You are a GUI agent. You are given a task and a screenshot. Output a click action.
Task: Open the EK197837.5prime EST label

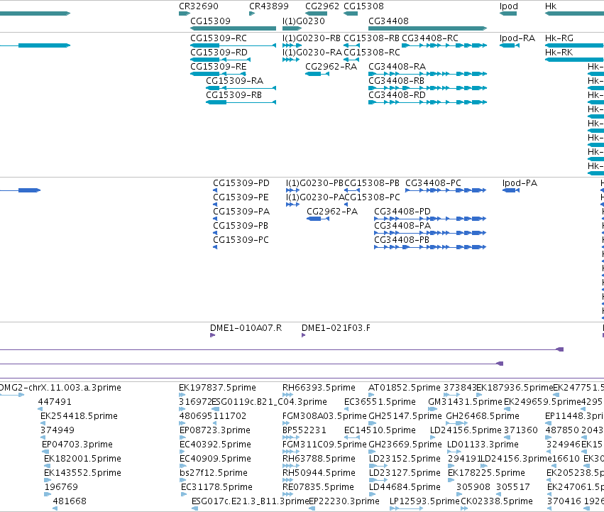click(218, 388)
